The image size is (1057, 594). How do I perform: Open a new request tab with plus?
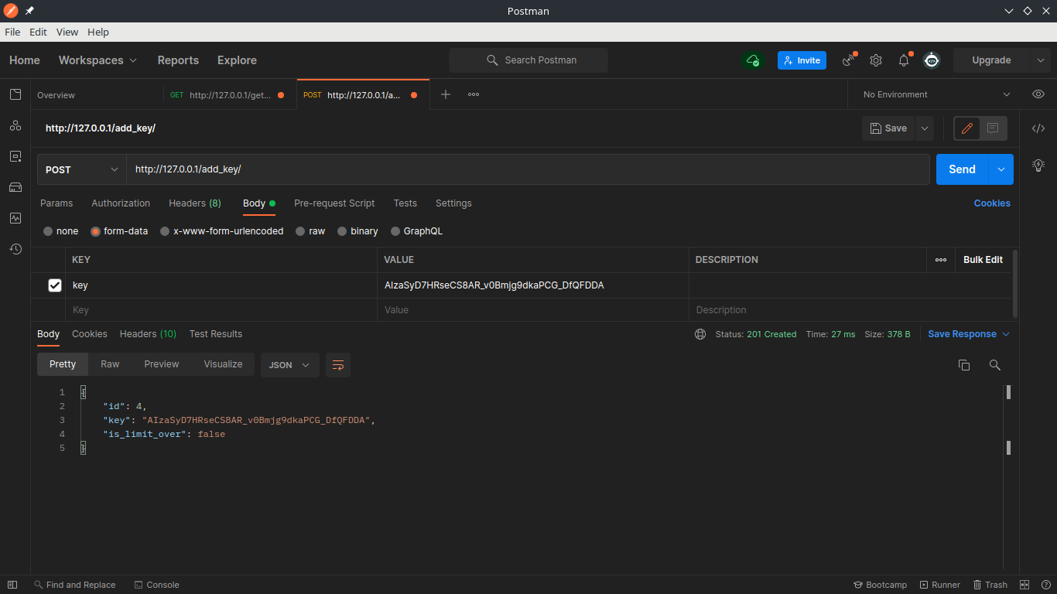[x=446, y=94]
